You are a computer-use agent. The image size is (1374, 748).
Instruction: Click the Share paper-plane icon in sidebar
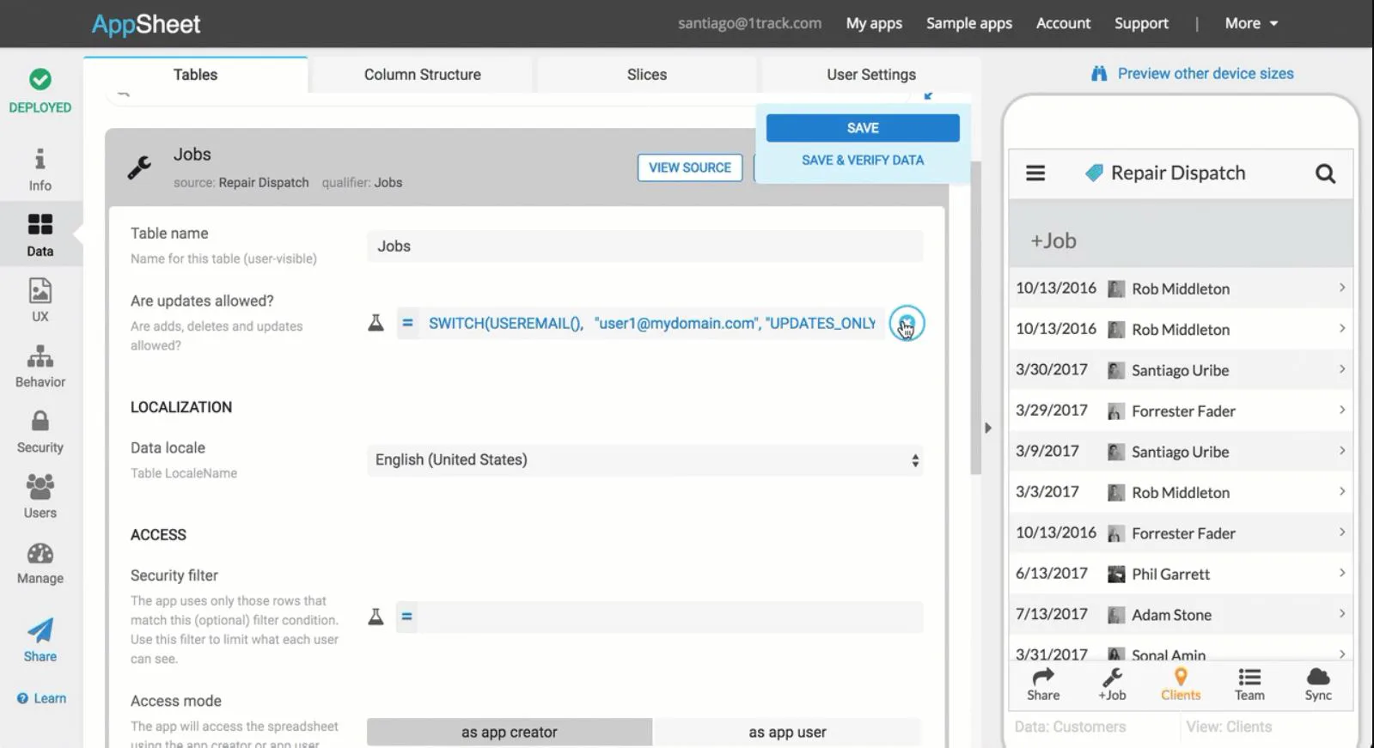[40, 630]
